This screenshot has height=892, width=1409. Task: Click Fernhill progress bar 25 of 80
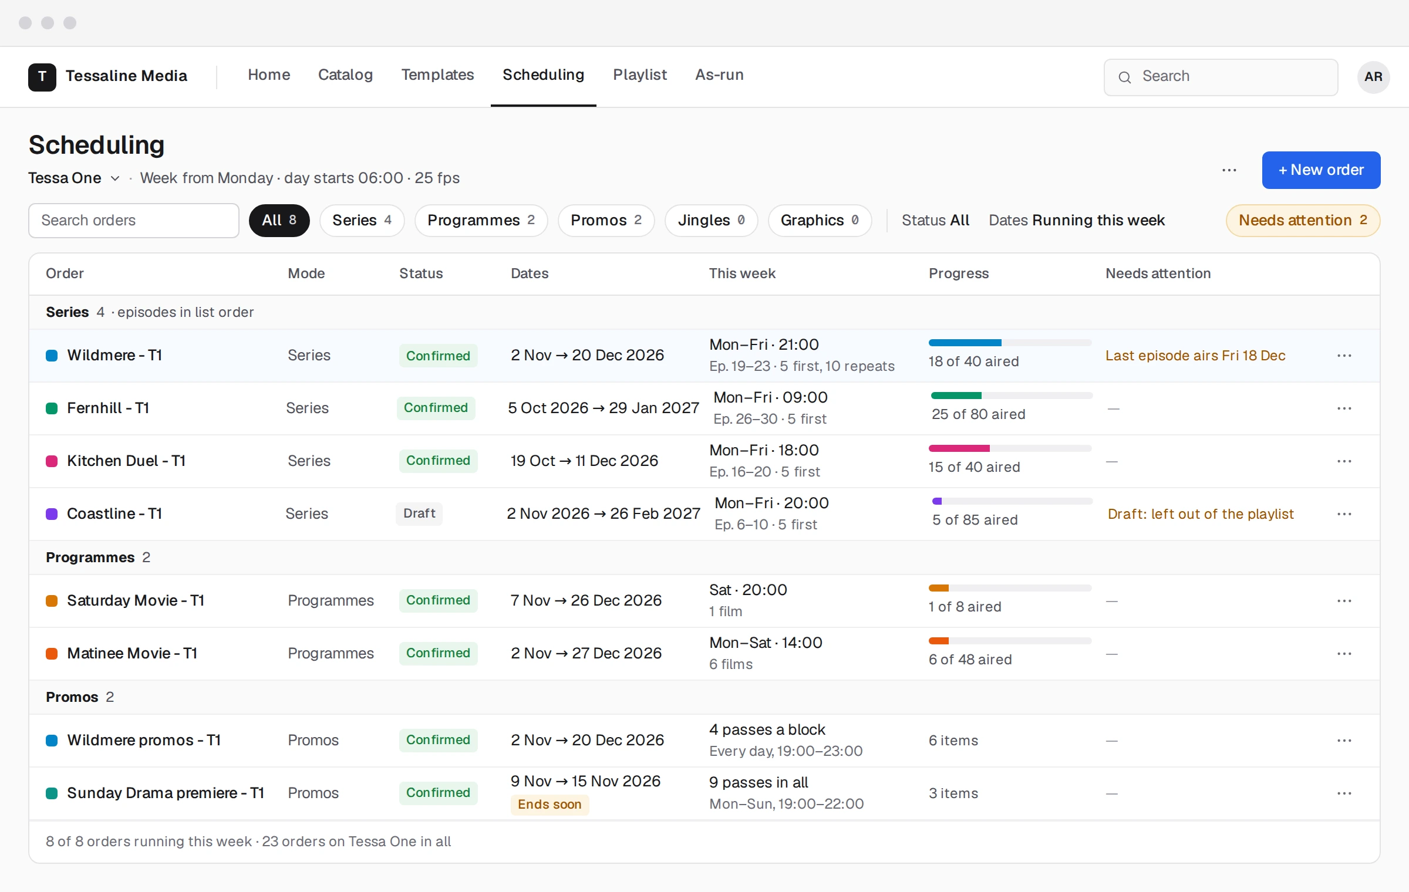pos(1012,396)
